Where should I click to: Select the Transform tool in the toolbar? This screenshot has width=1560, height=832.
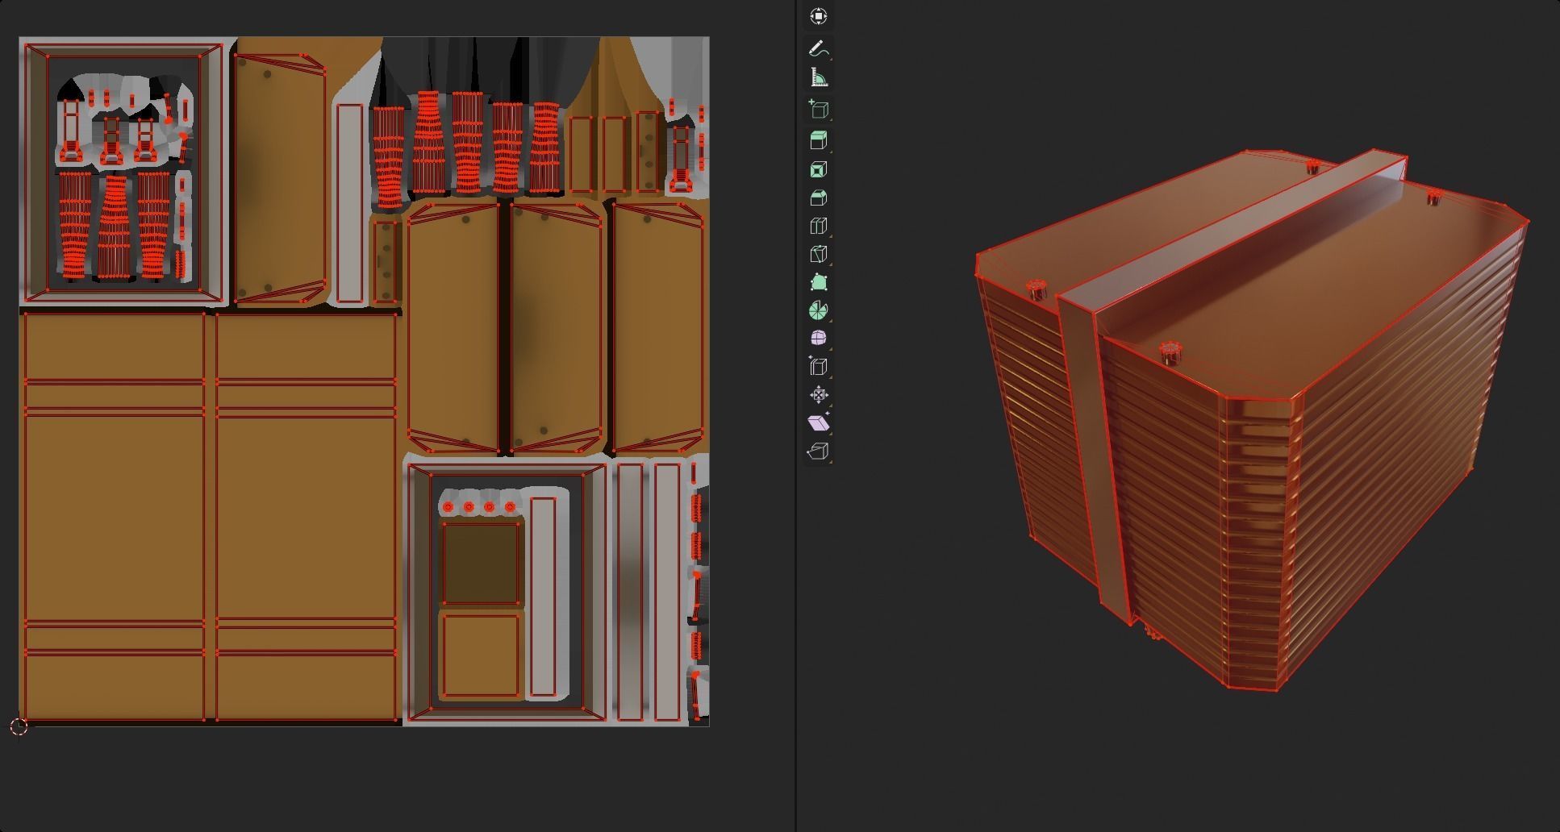(818, 16)
